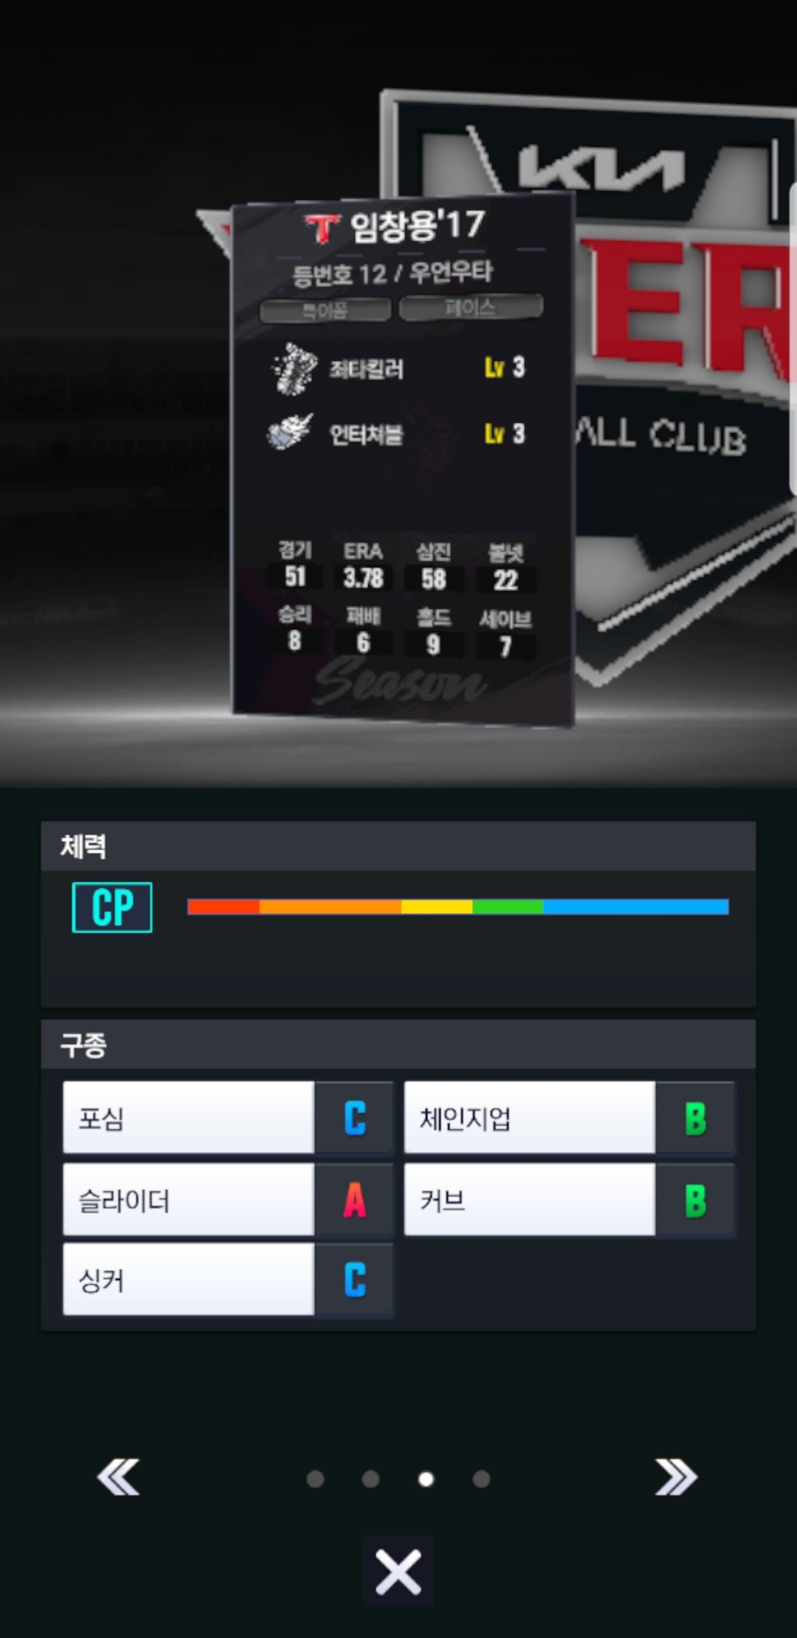Tap the changeup pitch B grade icon
The image size is (797, 1638).
pyautogui.click(x=695, y=1119)
